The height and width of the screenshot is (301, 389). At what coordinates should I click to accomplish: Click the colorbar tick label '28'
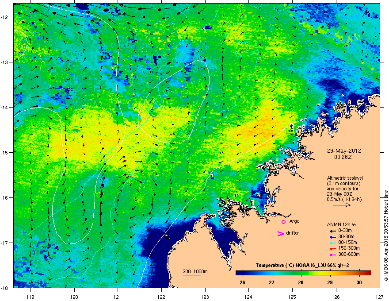click(x=301, y=282)
